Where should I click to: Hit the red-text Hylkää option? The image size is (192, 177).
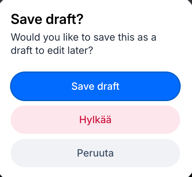pyautogui.click(x=95, y=120)
